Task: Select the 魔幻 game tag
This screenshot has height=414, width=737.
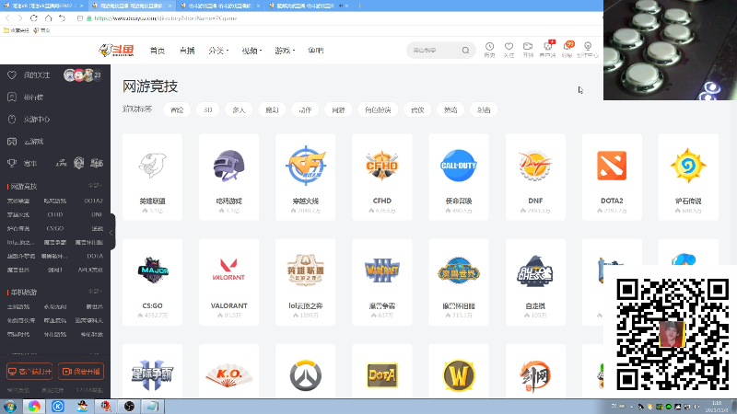Action: 272,109
